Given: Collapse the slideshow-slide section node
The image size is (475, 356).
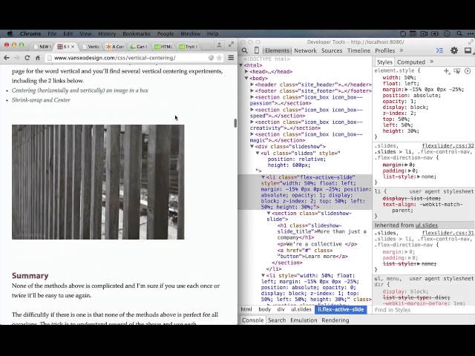Looking at the screenshot, I should (x=269, y=213).
